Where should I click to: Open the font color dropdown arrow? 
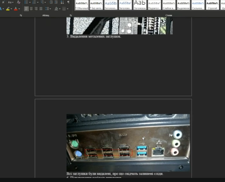click(19, 9)
